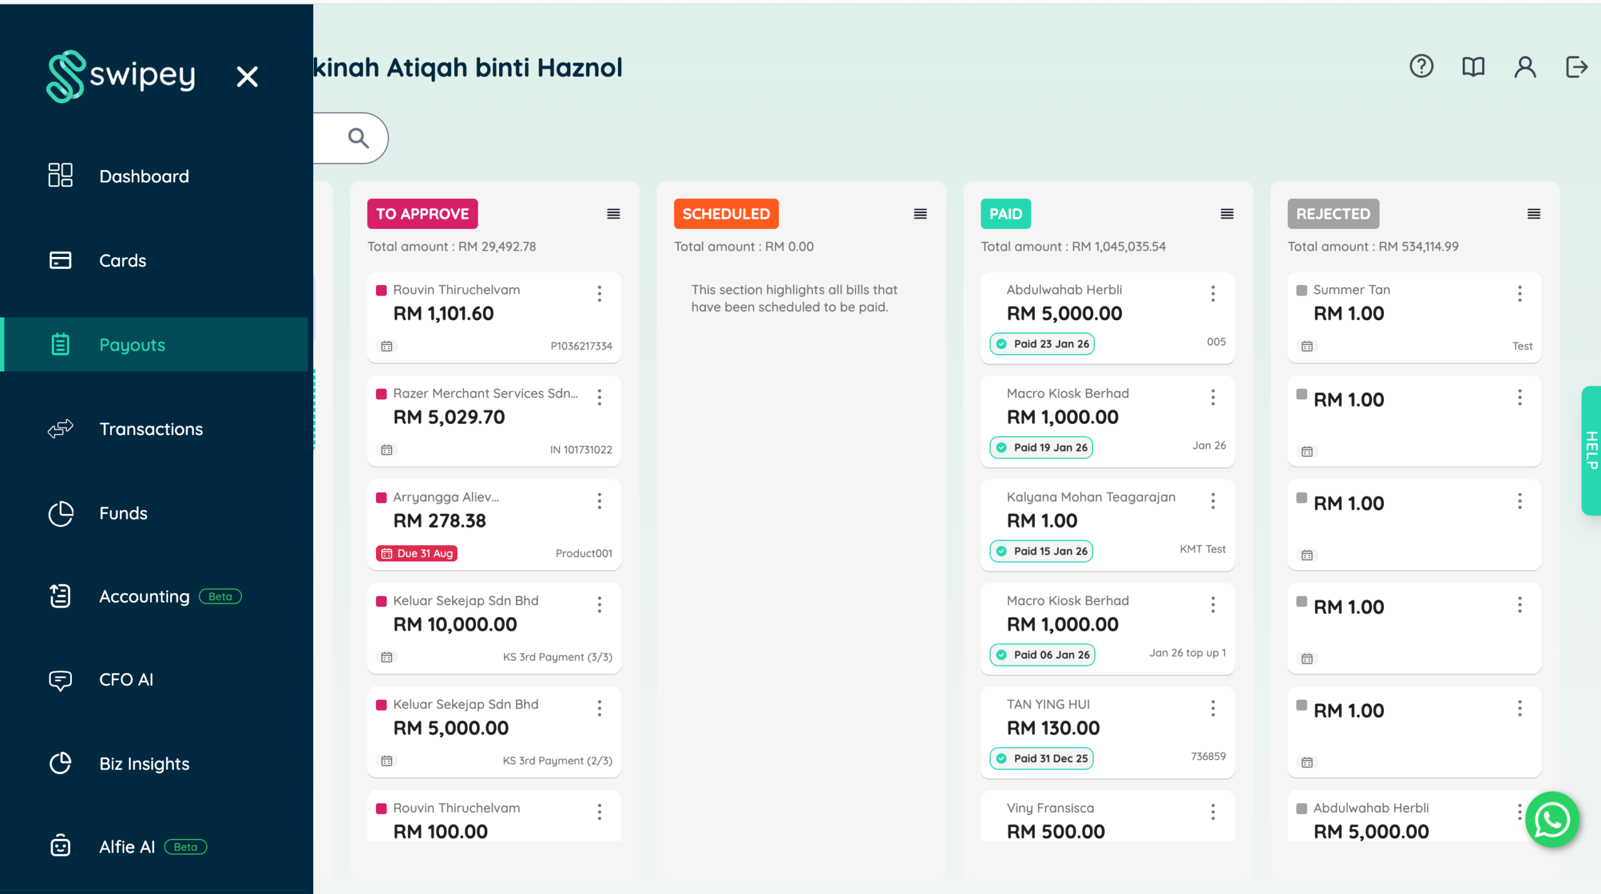Screen dimensions: 1601x894
Task: Open options for Abdulwahab Herbli paid RM 5,000.00
Action: click(x=1213, y=294)
